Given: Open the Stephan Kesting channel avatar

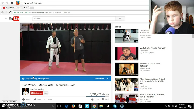Looking at the screenshot, I should click(x=26, y=91).
